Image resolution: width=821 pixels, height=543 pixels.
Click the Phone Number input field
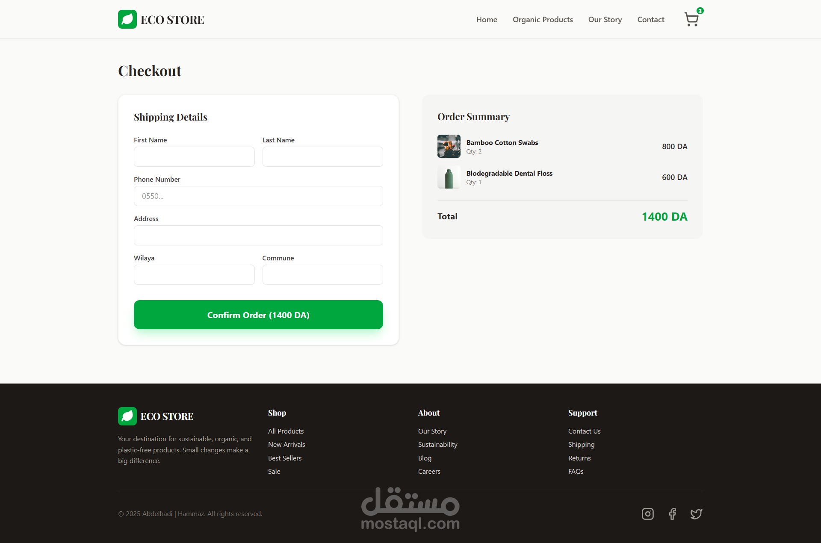(x=258, y=196)
